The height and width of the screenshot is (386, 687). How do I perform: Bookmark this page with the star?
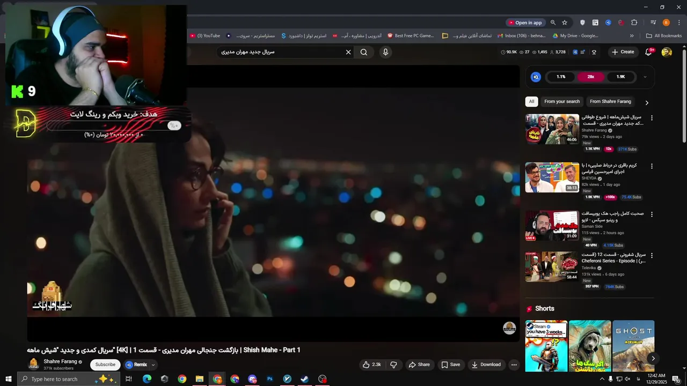pyautogui.click(x=565, y=23)
